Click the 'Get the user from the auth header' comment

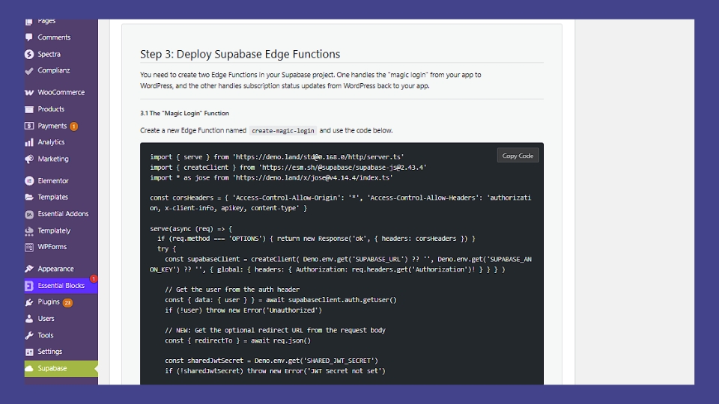pos(232,290)
